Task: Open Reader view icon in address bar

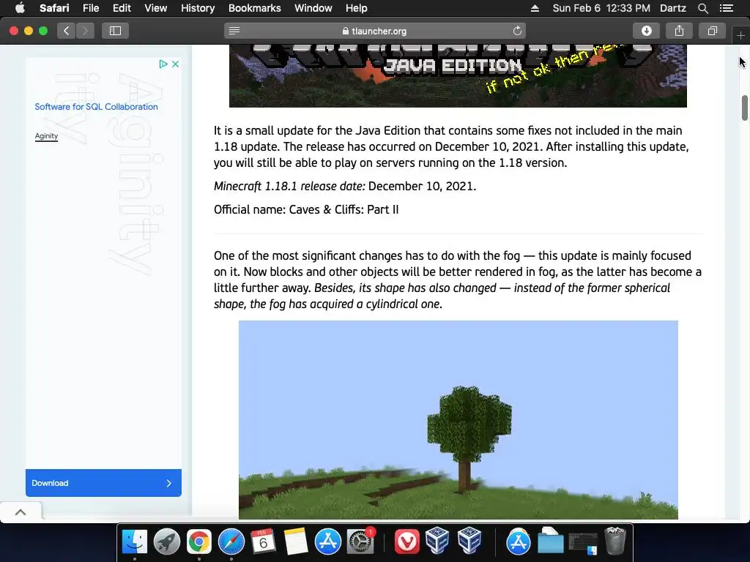Action: coord(234,31)
